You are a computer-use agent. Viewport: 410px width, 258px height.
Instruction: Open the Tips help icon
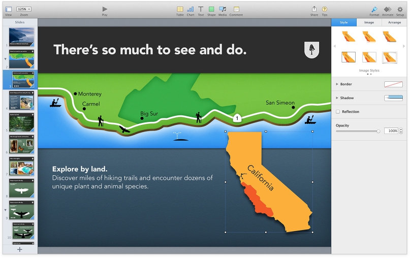tap(325, 9)
